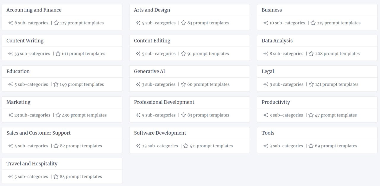Viewport: 380px width, 186px height.
Task: View 23 sub-categories under Marketing
Action: (x=32, y=115)
